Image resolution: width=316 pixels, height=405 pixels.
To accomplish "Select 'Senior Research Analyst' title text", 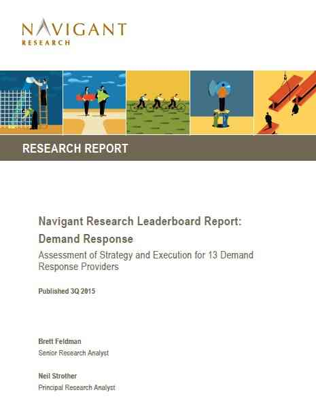I will click(x=73, y=353).
